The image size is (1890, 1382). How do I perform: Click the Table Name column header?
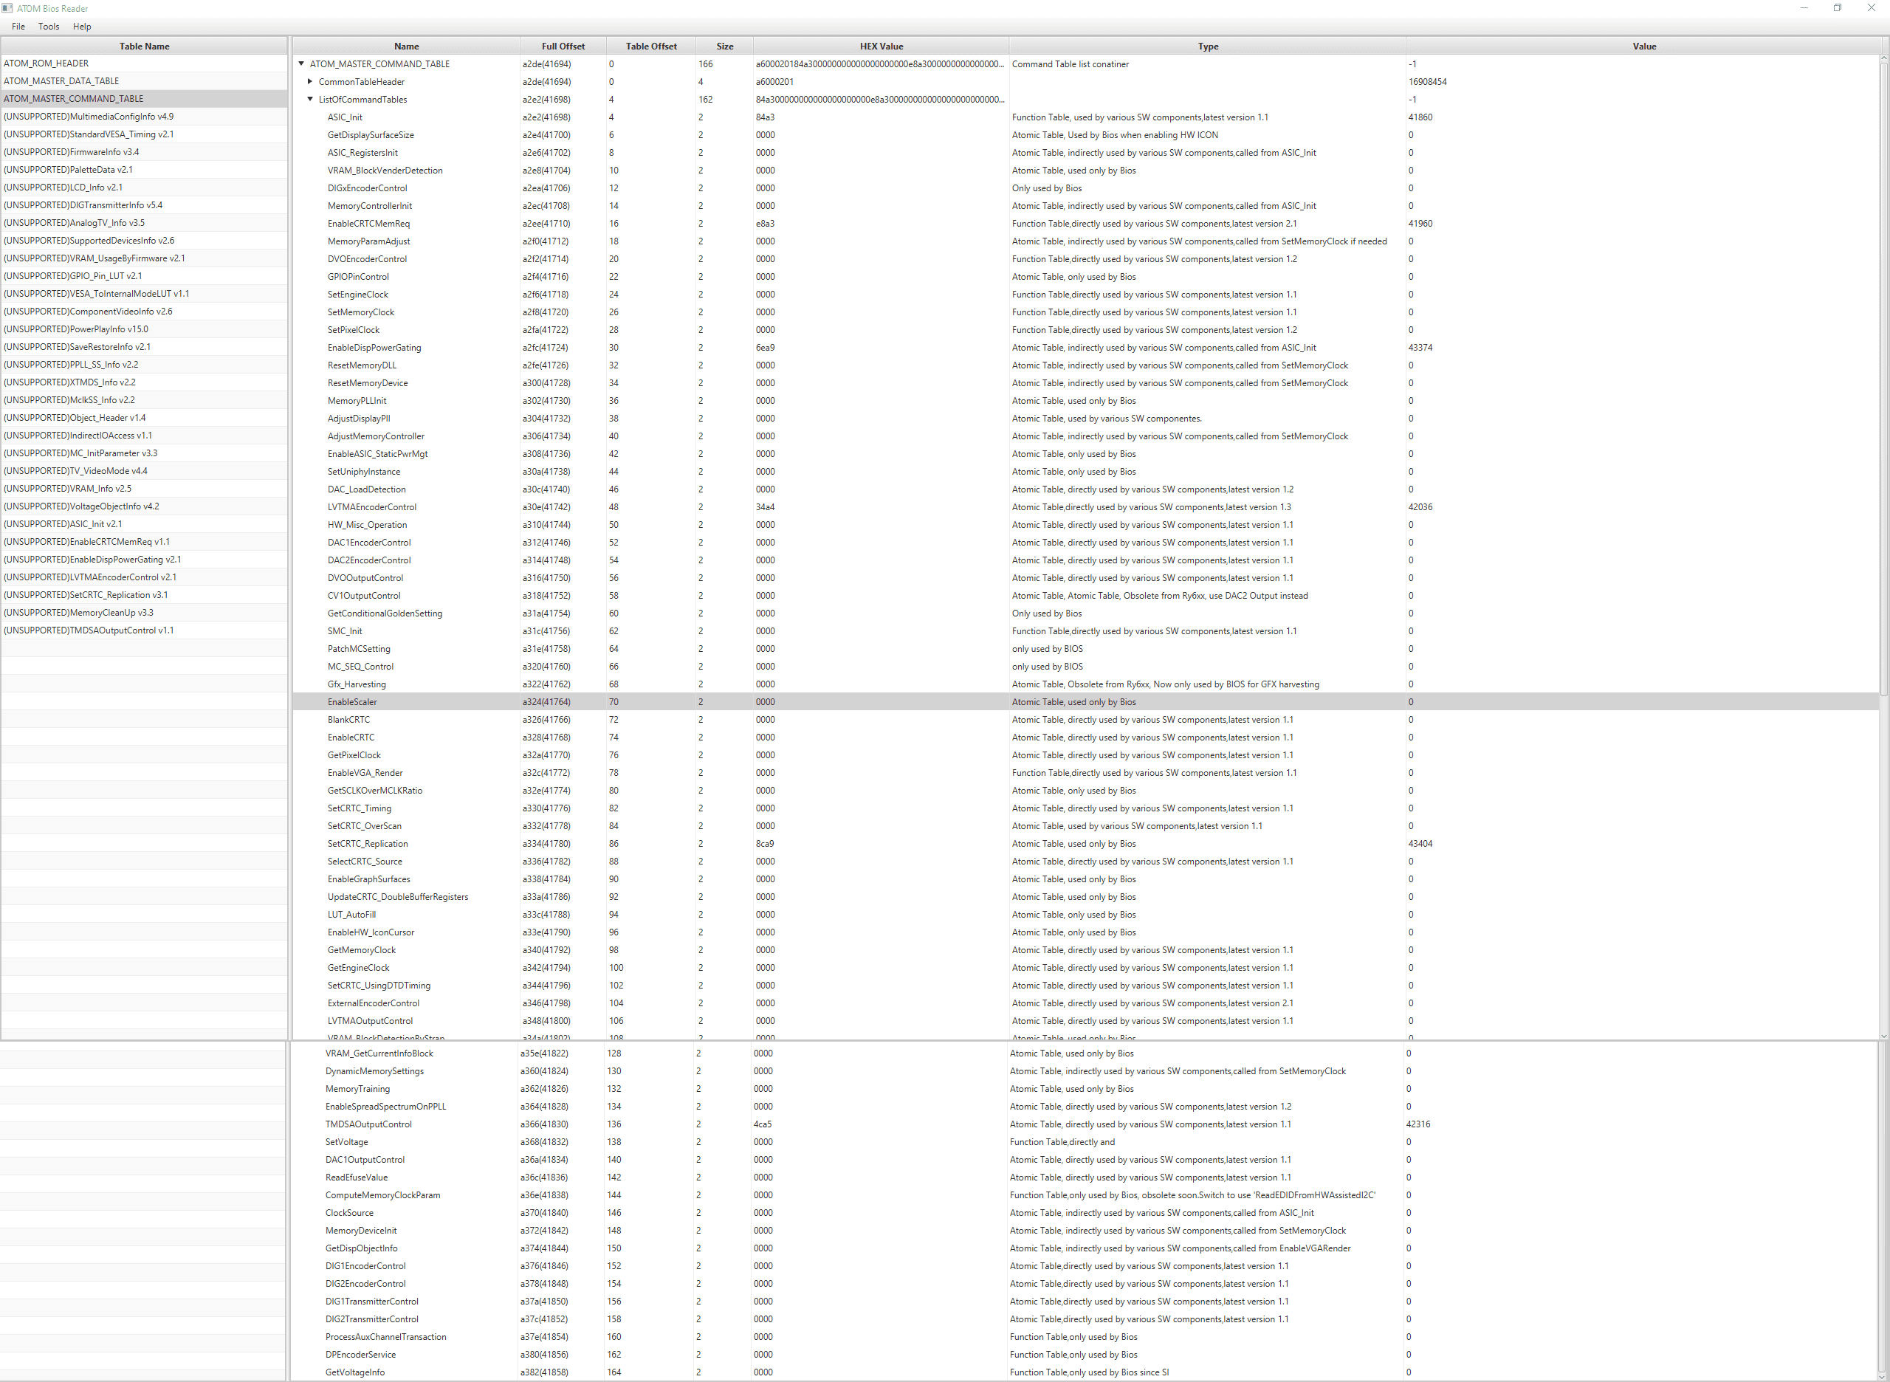click(144, 46)
